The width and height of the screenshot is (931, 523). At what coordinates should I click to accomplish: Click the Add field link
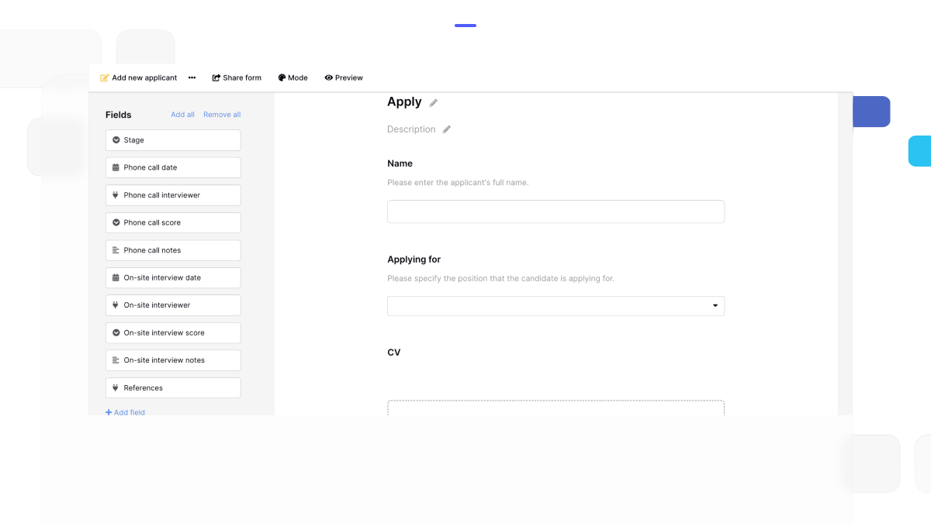[x=126, y=412]
